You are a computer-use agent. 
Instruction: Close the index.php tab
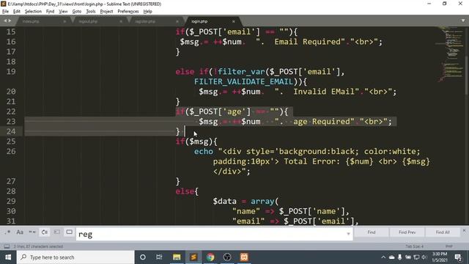pyautogui.click(x=64, y=21)
